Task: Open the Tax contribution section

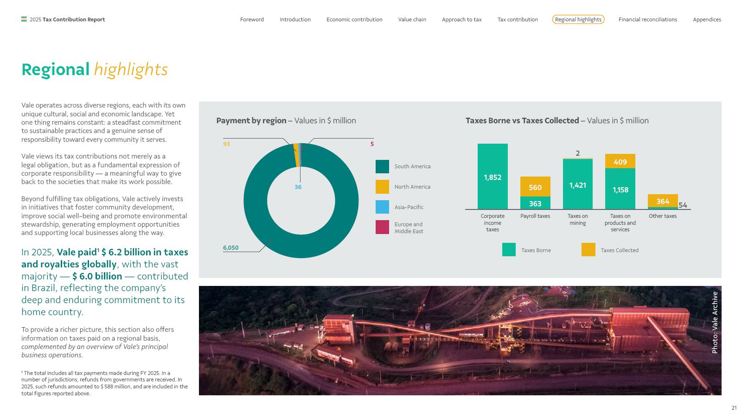Action: coord(518,19)
